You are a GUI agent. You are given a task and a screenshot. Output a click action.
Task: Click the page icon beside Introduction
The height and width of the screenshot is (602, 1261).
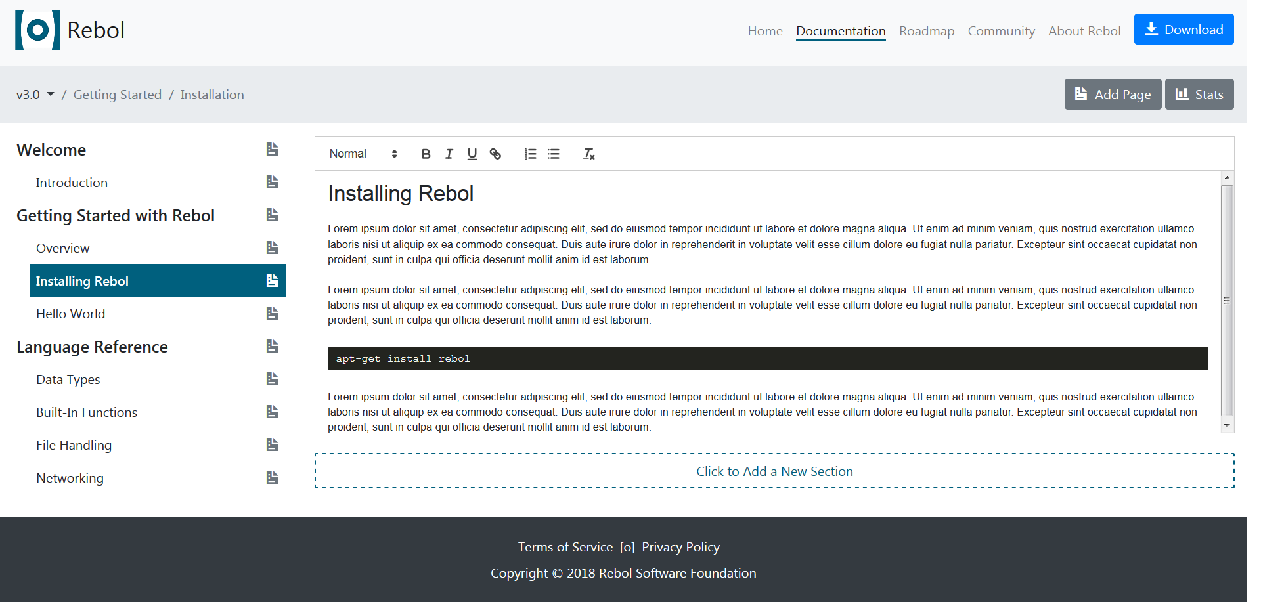(273, 182)
